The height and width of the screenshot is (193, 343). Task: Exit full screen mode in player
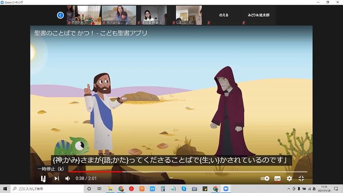pyautogui.click(x=301, y=178)
